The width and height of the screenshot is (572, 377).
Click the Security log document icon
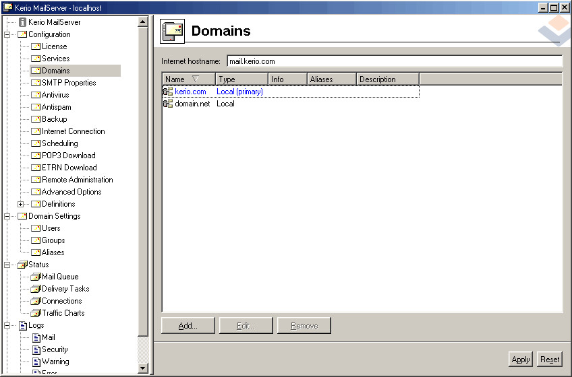point(36,349)
